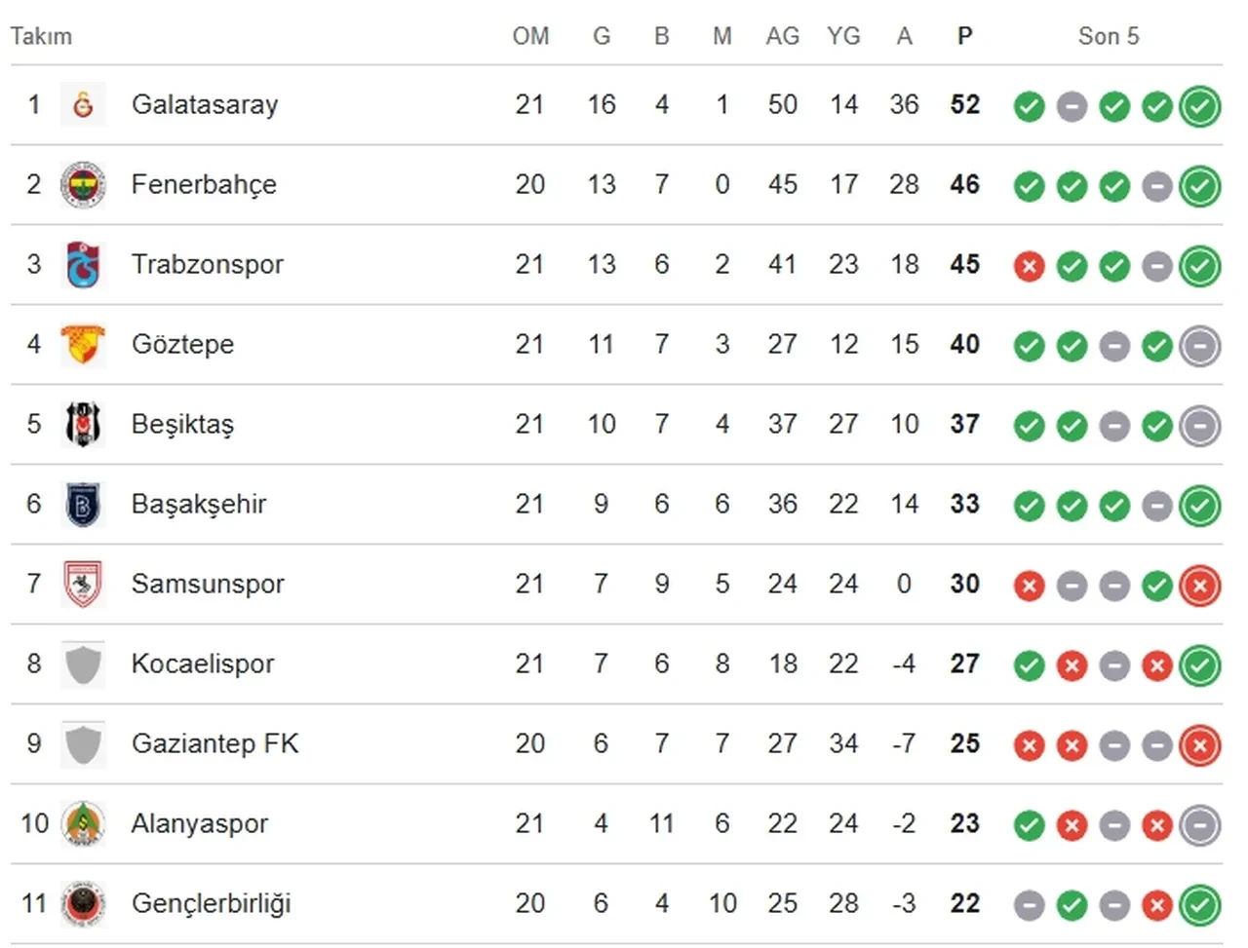Click the Galatasaray club logo

click(x=84, y=104)
